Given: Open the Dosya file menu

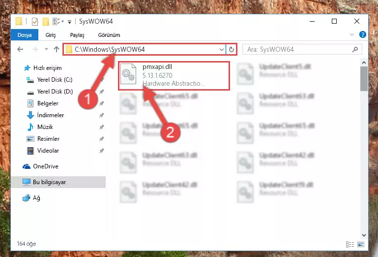Looking at the screenshot, I should pos(25,35).
